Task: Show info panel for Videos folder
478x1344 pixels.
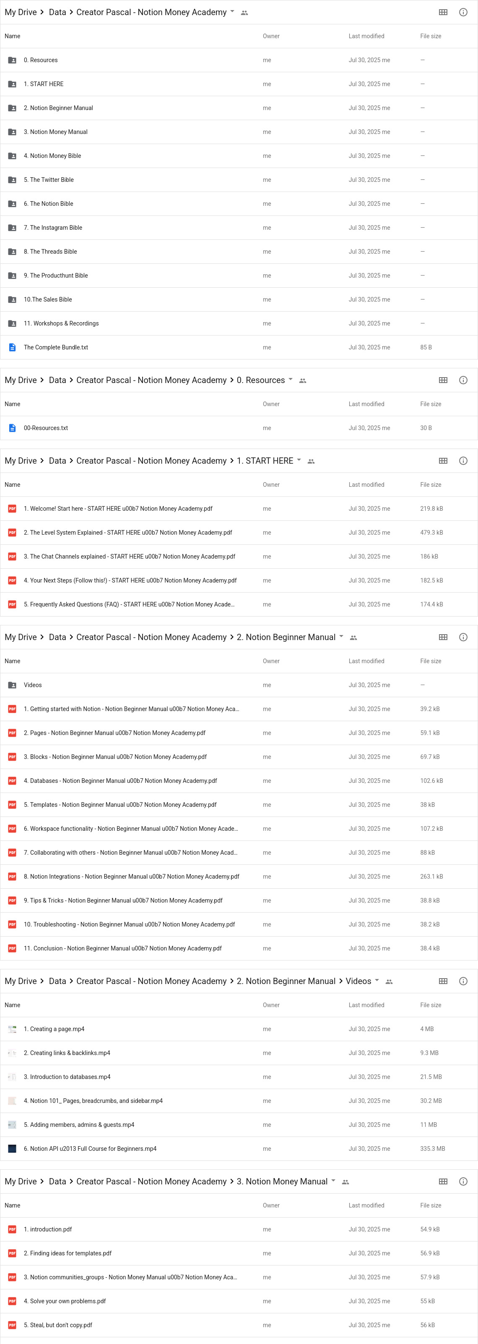Action: (x=463, y=982)
